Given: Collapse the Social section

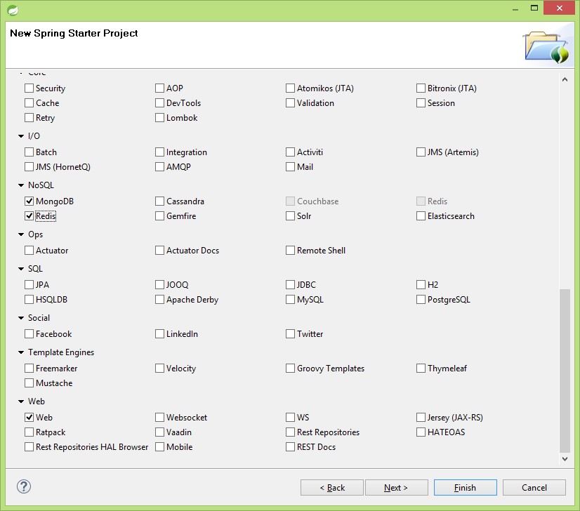Looking at the screenshot, I should pyautogui.click(x=21, y=318).
